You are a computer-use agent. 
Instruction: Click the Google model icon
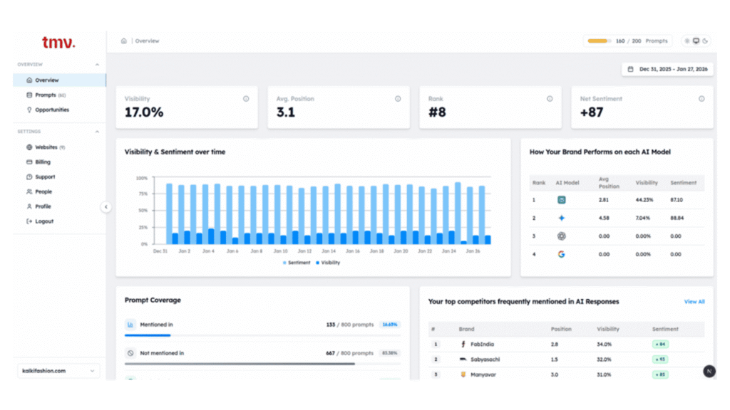coord(562,254)
